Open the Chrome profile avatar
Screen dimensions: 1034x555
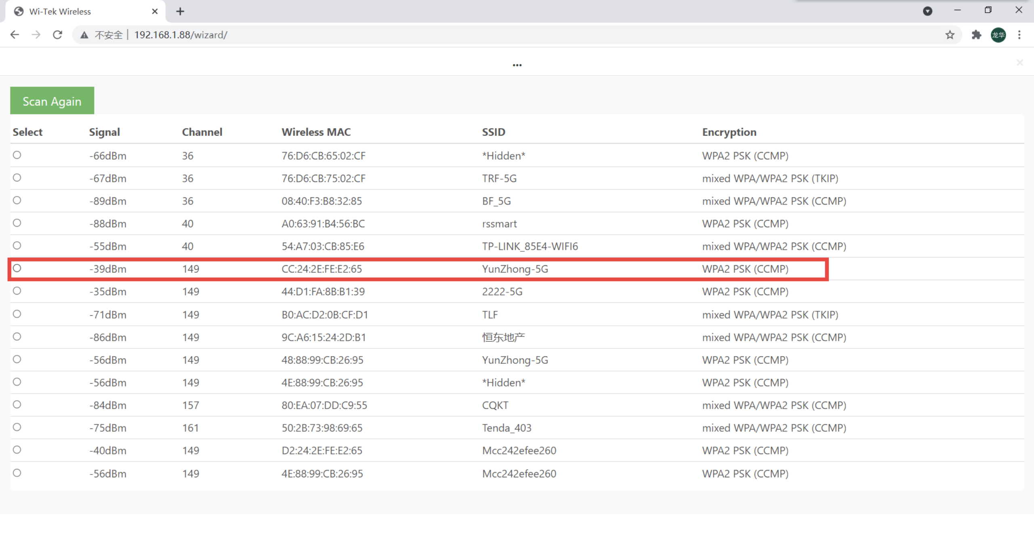click(998, 35)
